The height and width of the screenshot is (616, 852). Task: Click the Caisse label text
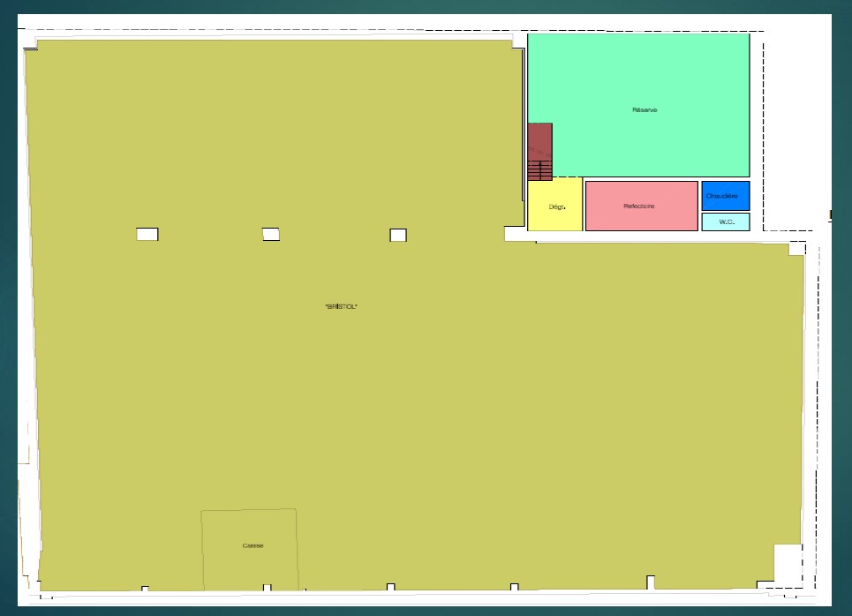pos(253,545)
